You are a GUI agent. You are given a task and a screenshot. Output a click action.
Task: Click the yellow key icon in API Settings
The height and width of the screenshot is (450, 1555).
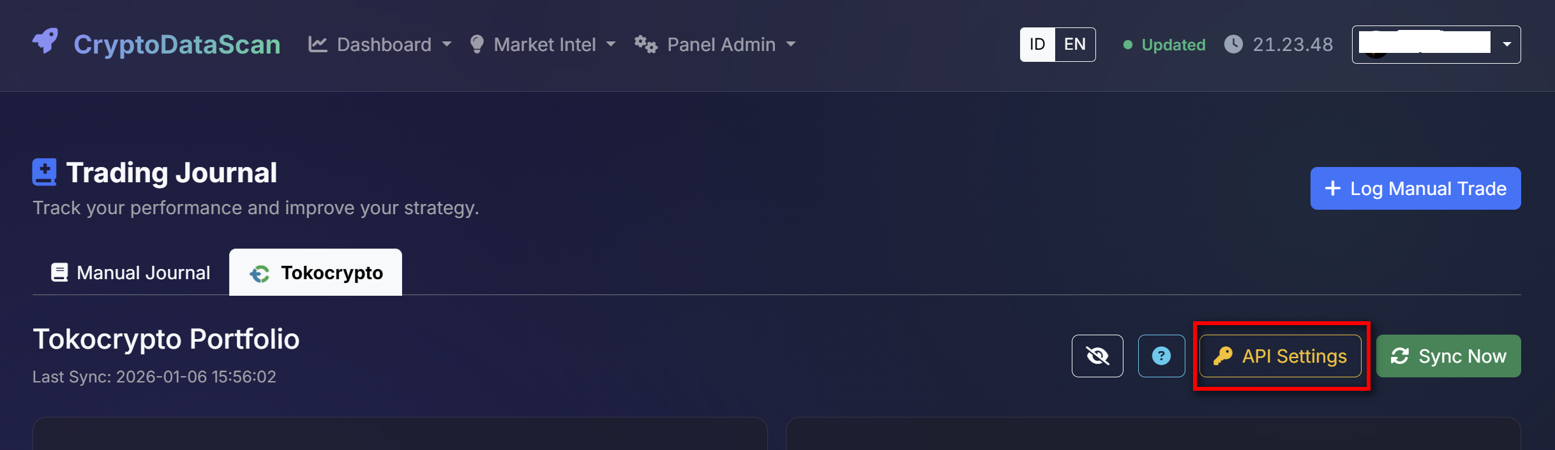point(1222,356)
